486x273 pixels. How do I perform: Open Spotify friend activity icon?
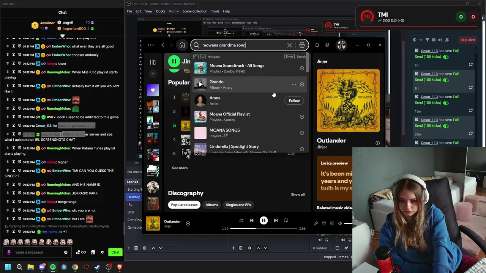[x=327, y=45]
